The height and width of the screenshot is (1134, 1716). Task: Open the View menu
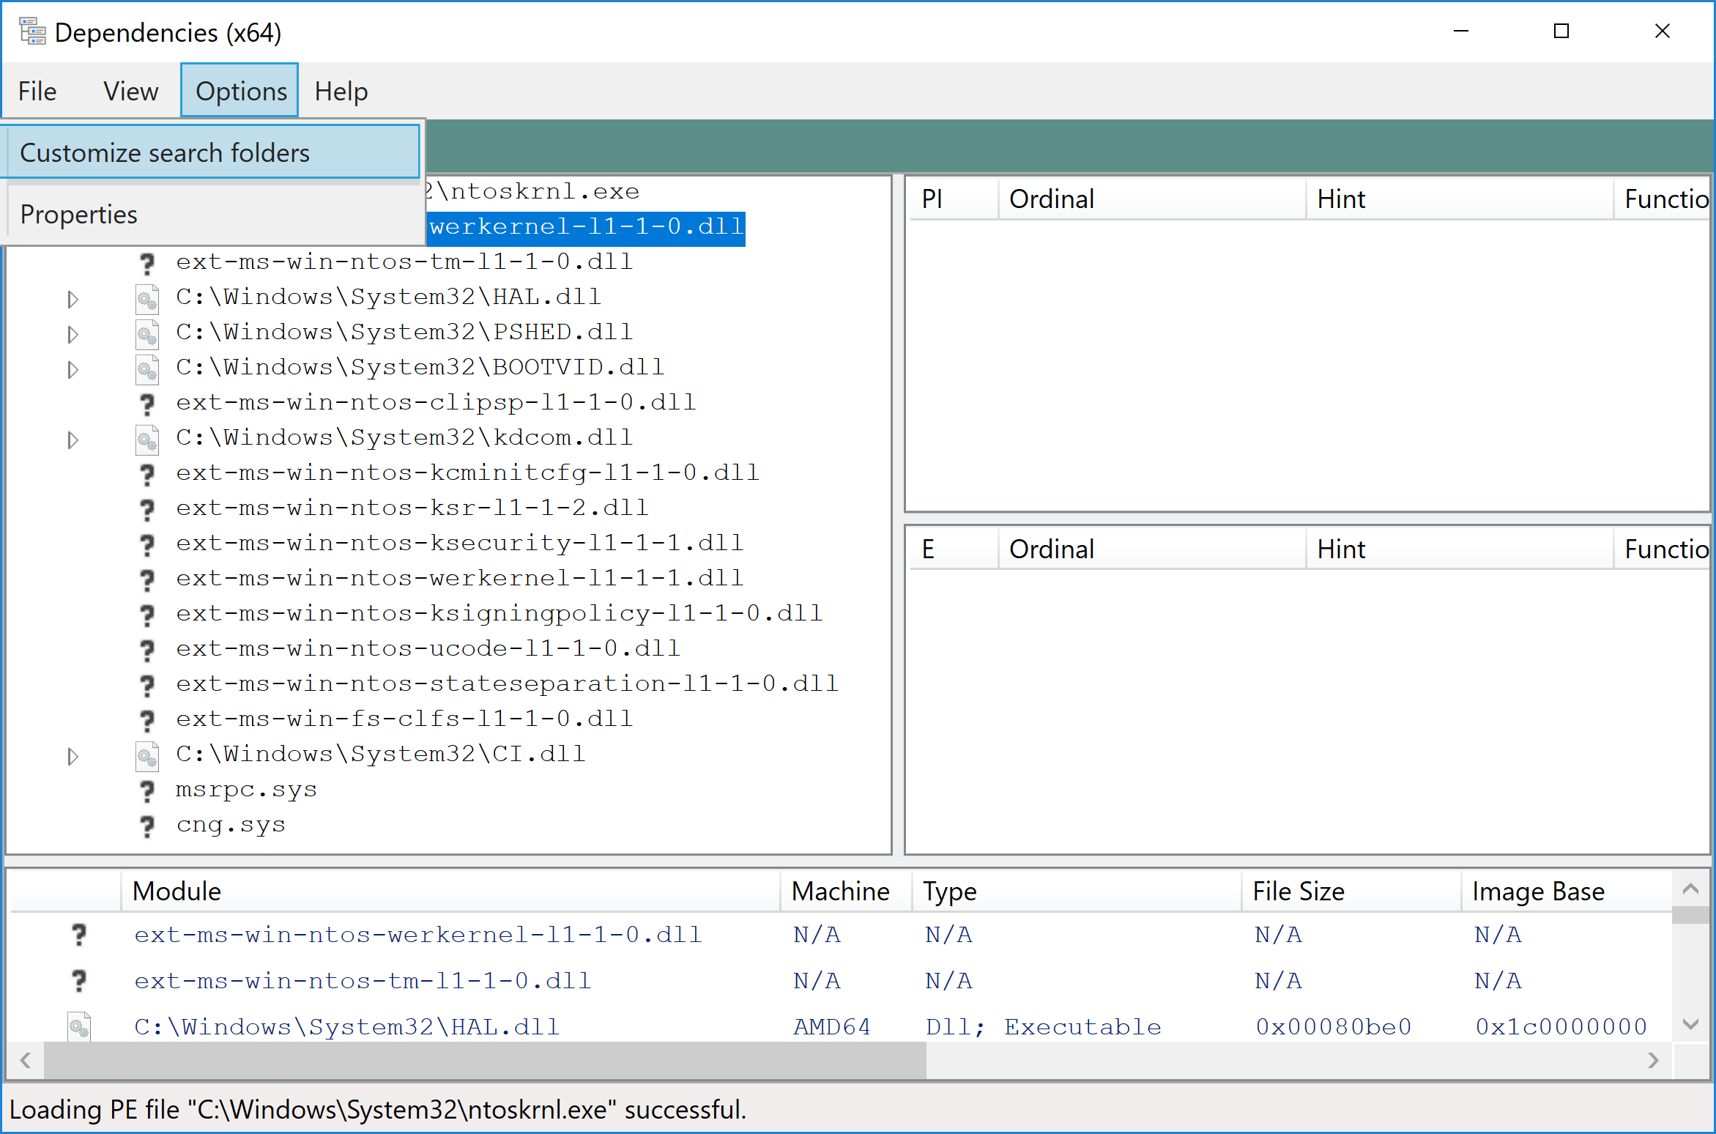pyautogui.click(x=130, y=91)
